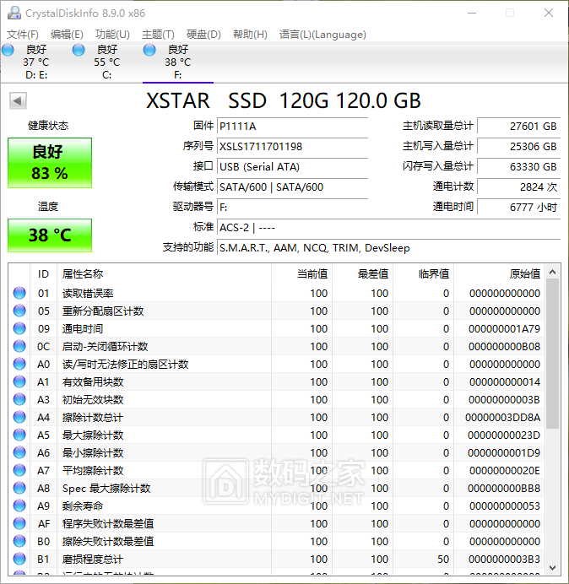
Task: Open the 硬盘(D) menu
Action: [x=203, y=35]
